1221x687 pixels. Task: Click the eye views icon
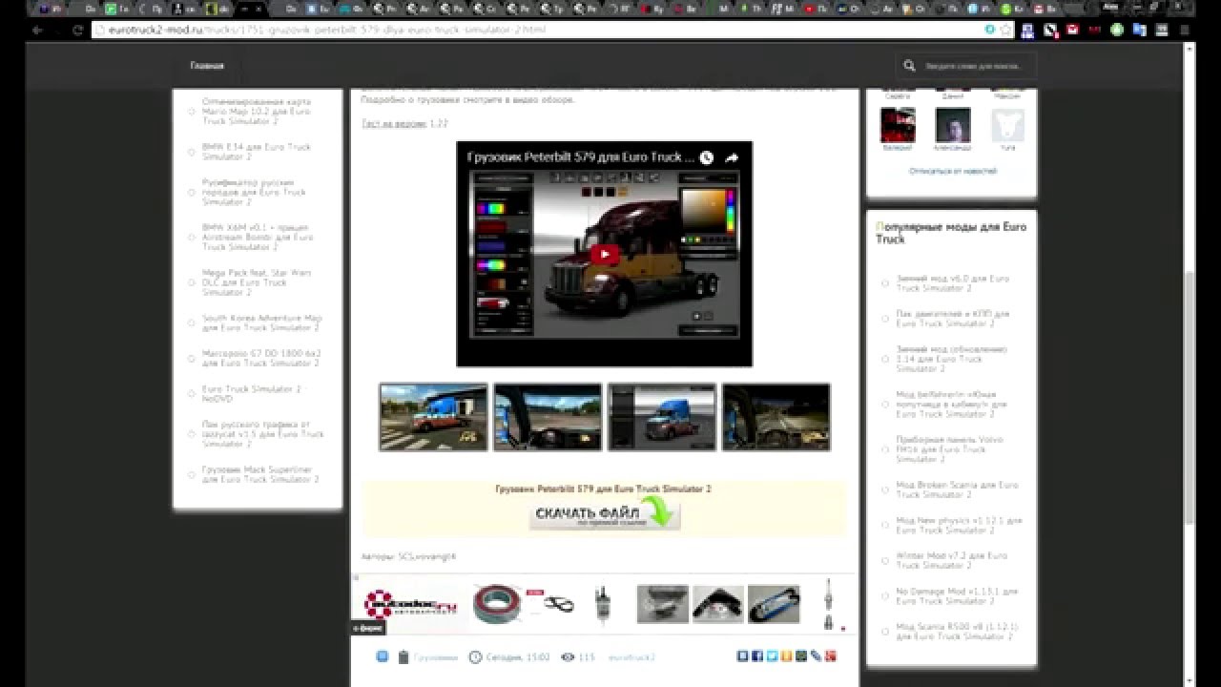coord(568,657)
